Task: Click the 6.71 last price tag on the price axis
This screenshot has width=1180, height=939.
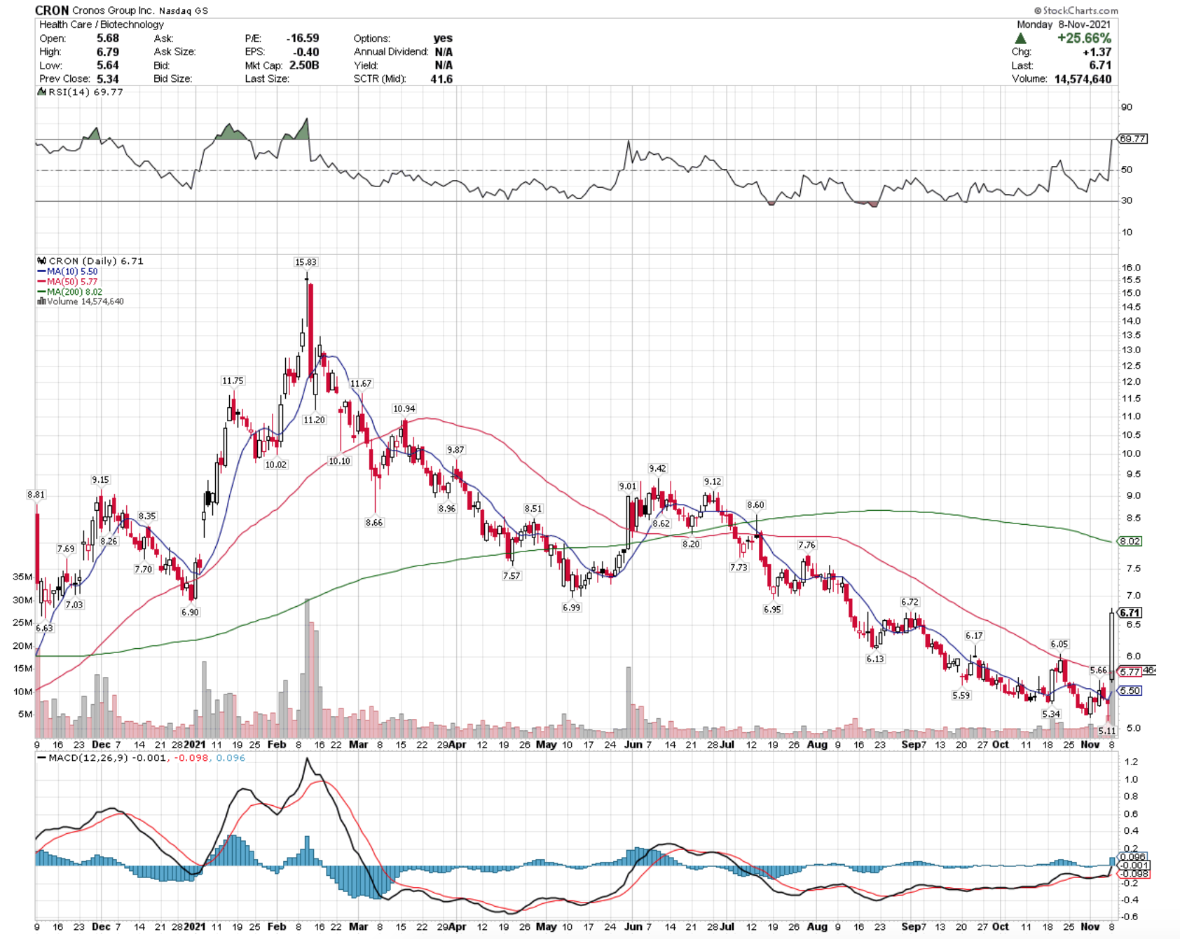Action: (1130, 612)
